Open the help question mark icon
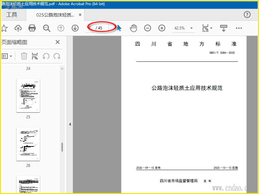This screenshot has height=194, width=259. pos(247,15)
